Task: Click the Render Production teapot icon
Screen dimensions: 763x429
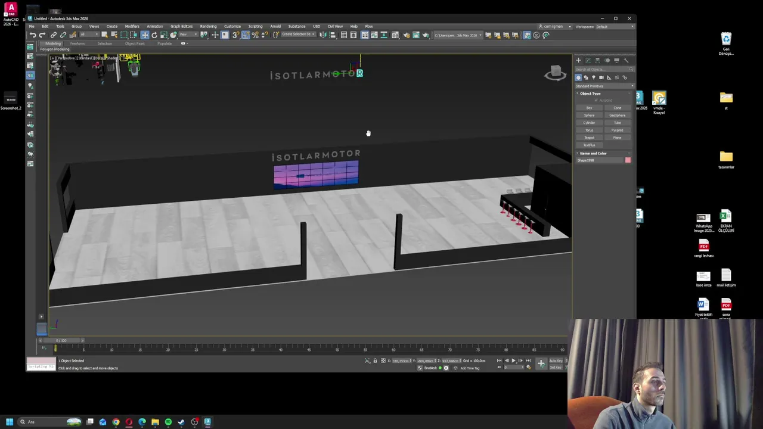Action: [426, 35]
